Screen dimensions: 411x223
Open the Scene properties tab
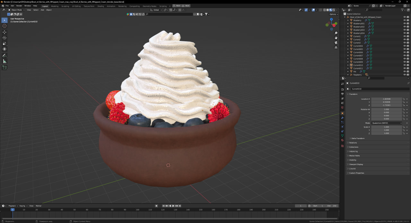[342, 103]
